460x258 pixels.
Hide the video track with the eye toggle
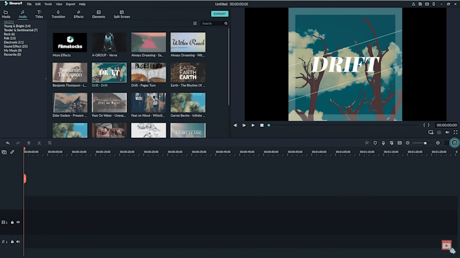coord(18,222)
